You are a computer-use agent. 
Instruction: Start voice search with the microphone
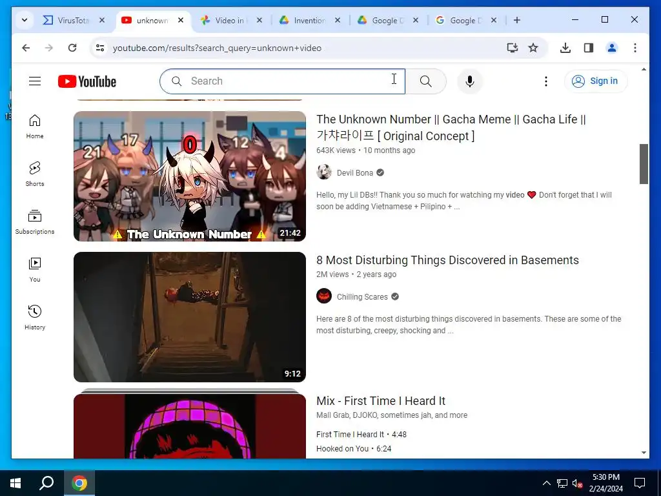470,81
